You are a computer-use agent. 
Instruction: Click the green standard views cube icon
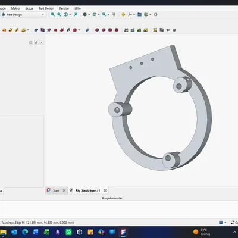click(95, 14)
